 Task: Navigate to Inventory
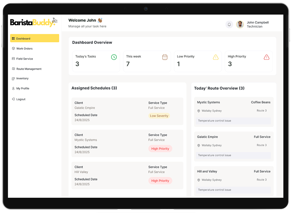click(x=22, y=79)
